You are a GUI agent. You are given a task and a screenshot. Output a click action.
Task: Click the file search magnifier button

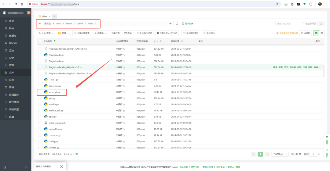pos(321,23)
